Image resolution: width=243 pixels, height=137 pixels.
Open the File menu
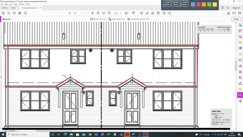(x=2, y=4)
